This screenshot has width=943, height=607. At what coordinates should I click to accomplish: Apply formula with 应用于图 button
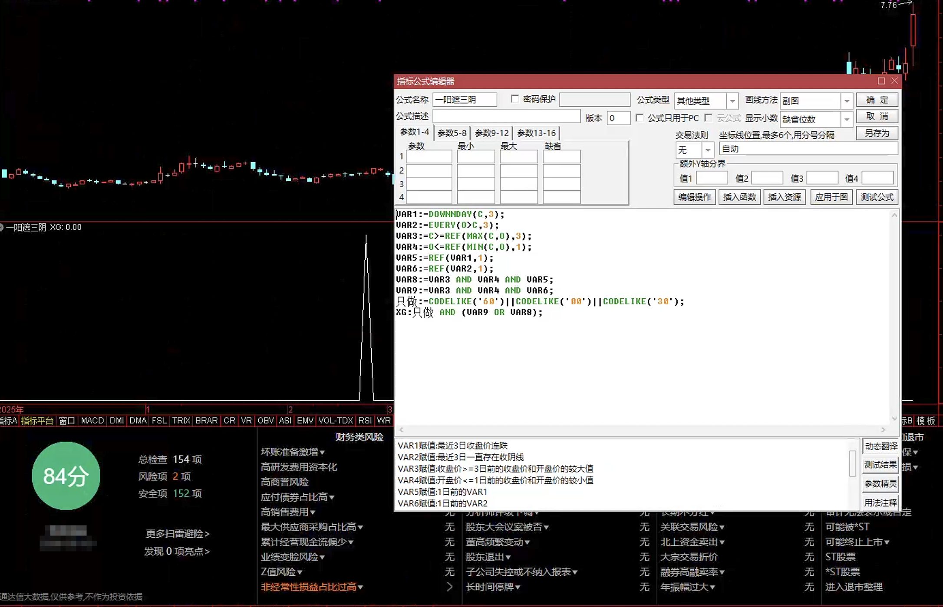point(831,197)
